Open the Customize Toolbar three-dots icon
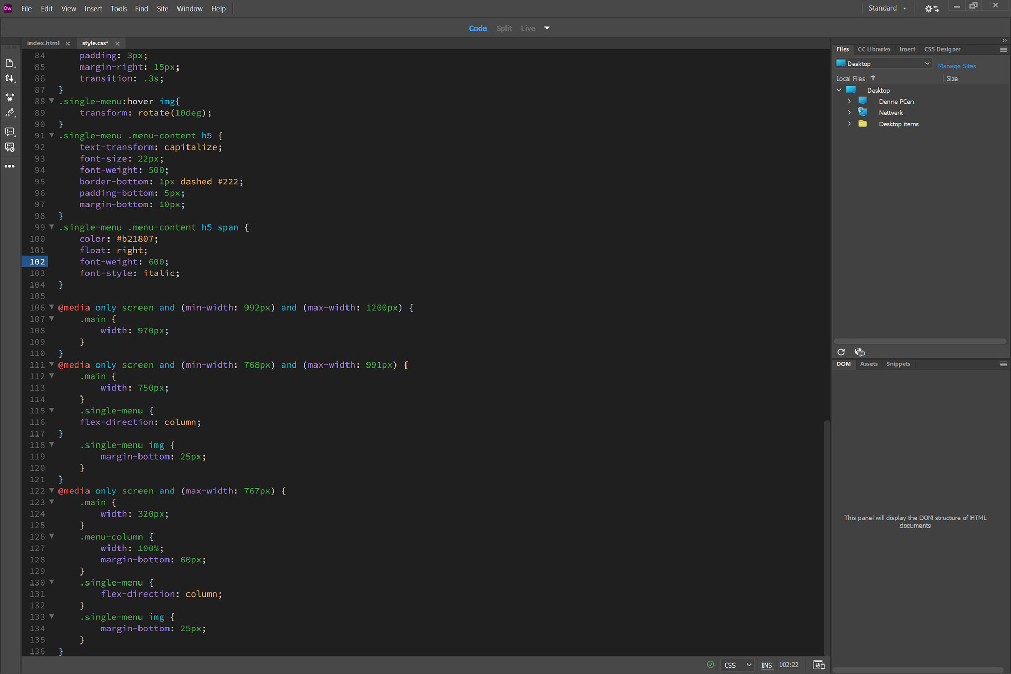 point(9,166)
